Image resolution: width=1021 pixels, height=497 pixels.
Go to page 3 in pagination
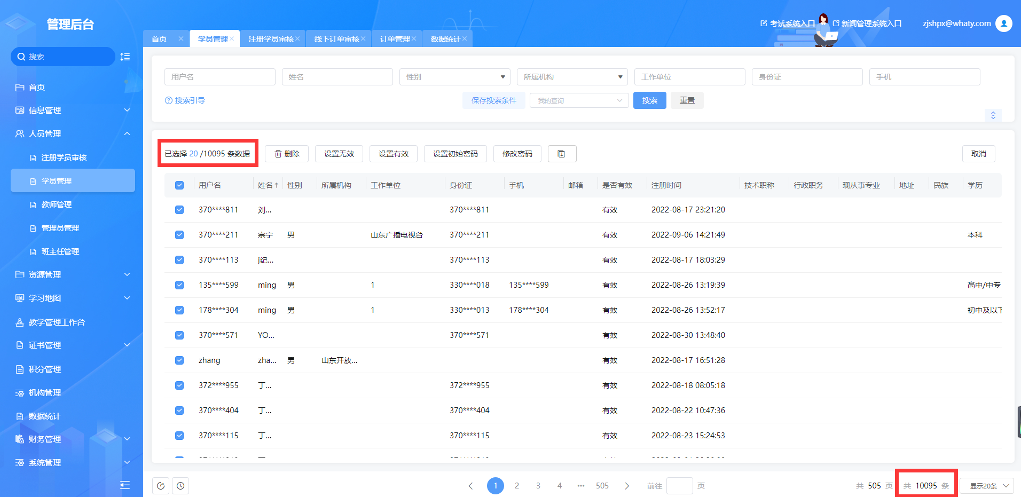(538, 486)
